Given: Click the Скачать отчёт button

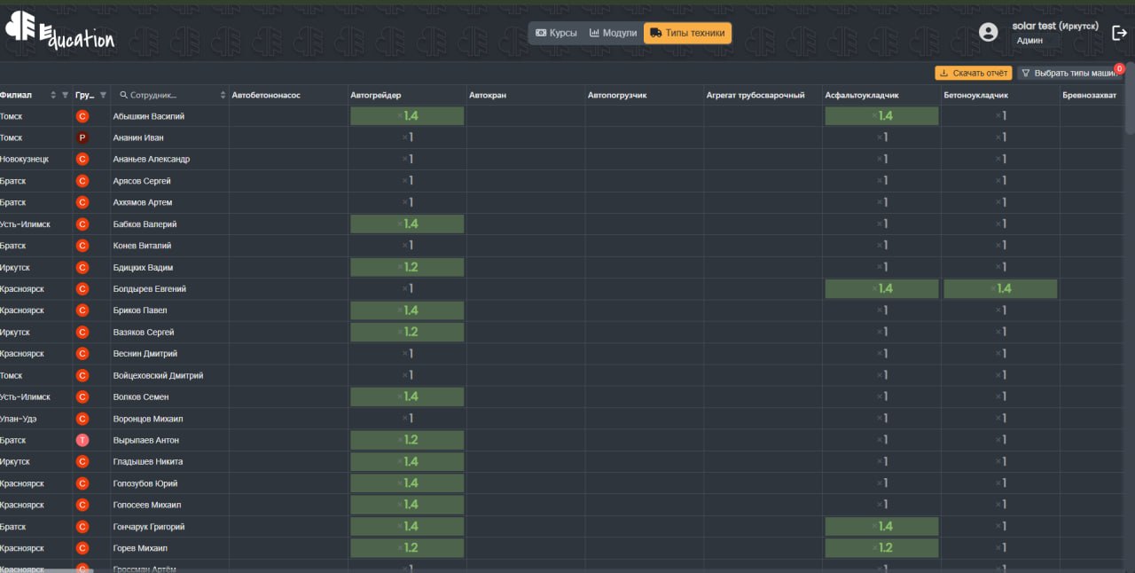Looking at the screenshot, I should point(973,73).
